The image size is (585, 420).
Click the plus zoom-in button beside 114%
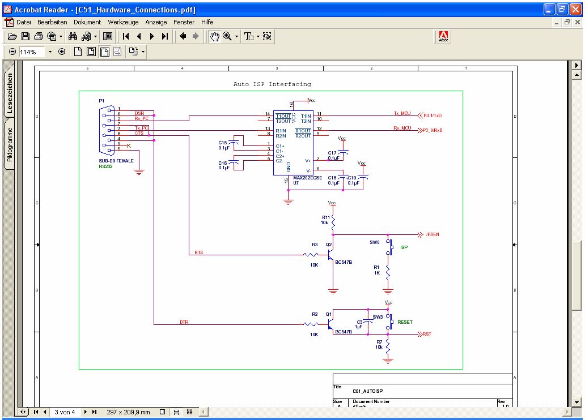click(62, 52)
